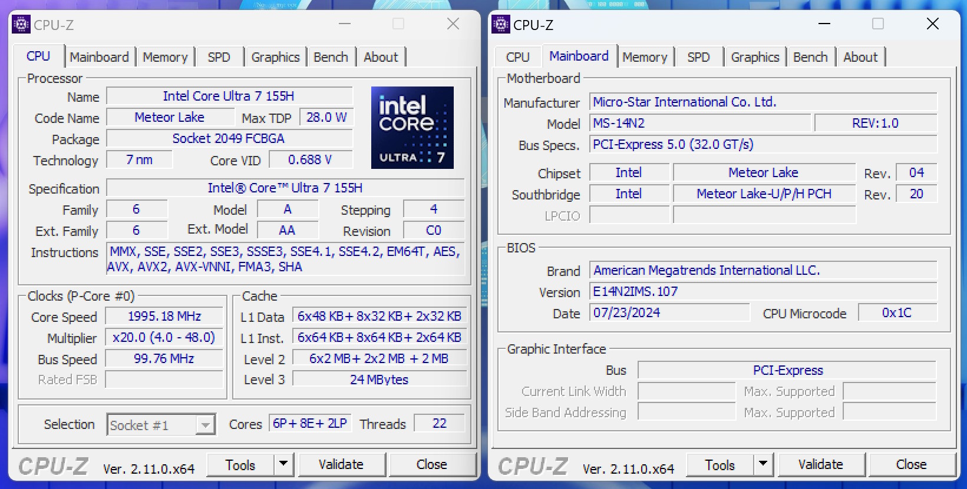Click the Code Name value Meteor Lake
The width and height of the screenshot is (967, 489).
tap(170, 117)
